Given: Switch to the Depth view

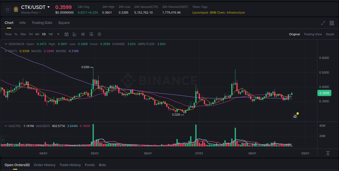Looking at the screenshot, I should [330, 34].
